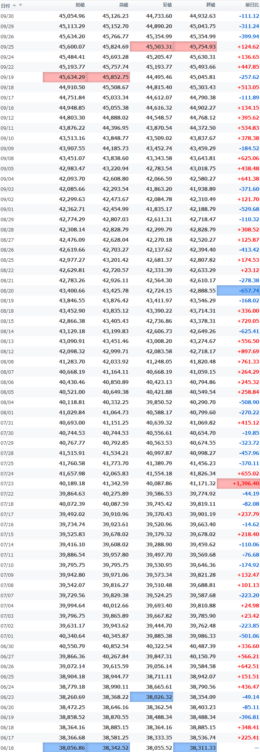The width and height of the screenshot is (260, 752).
Task: Select the 09/12 date cell
Action: pyautogui.click(x=7, y=118)
